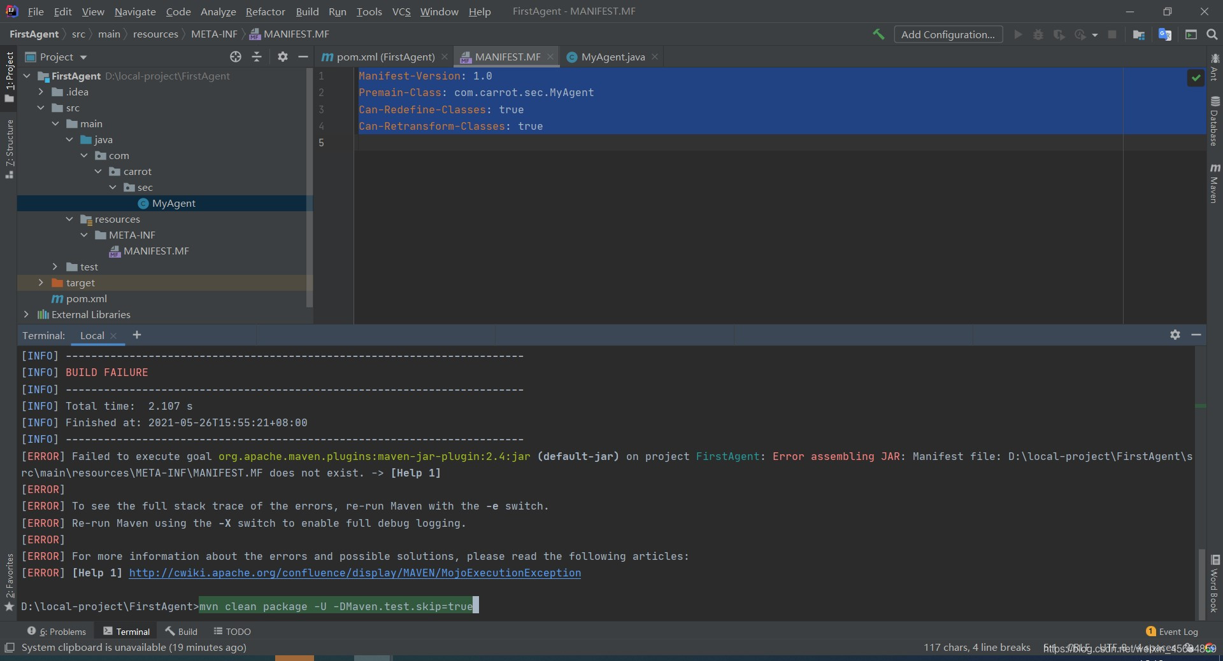The image size is (1223, 661).
Task: Open the Event Log
Action: [x=1171, y=631]
